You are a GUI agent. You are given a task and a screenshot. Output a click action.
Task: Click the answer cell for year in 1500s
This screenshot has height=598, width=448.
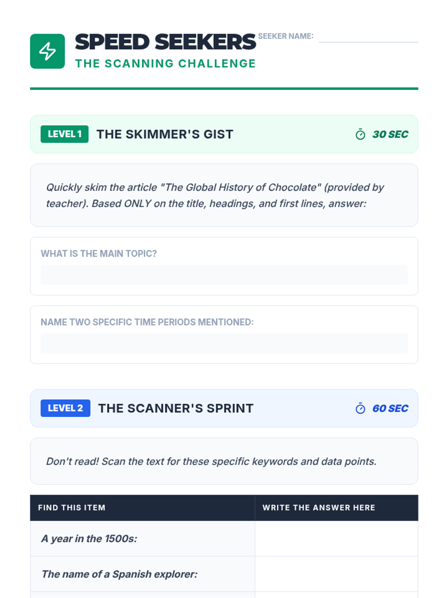click(x=336, y=539)
